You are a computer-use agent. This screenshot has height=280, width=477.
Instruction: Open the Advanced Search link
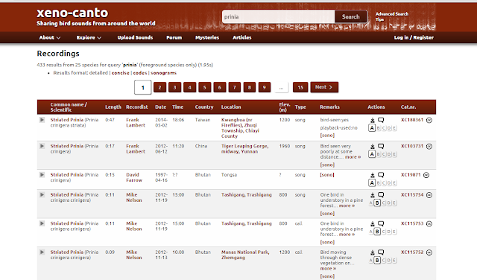tap(392, 14)
